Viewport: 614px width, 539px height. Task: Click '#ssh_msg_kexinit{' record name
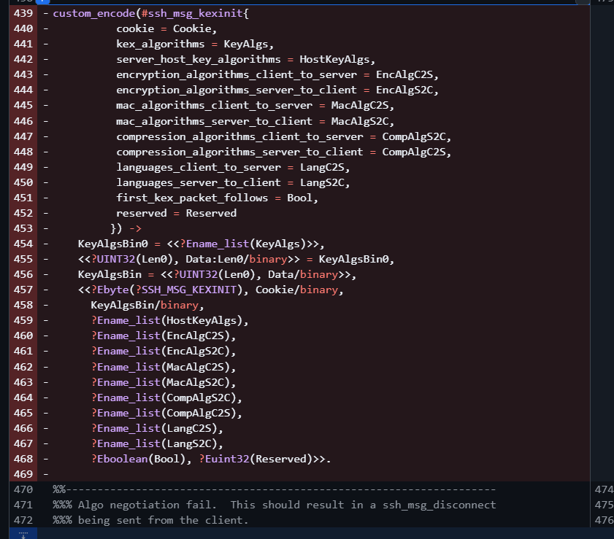click(195, 14)
